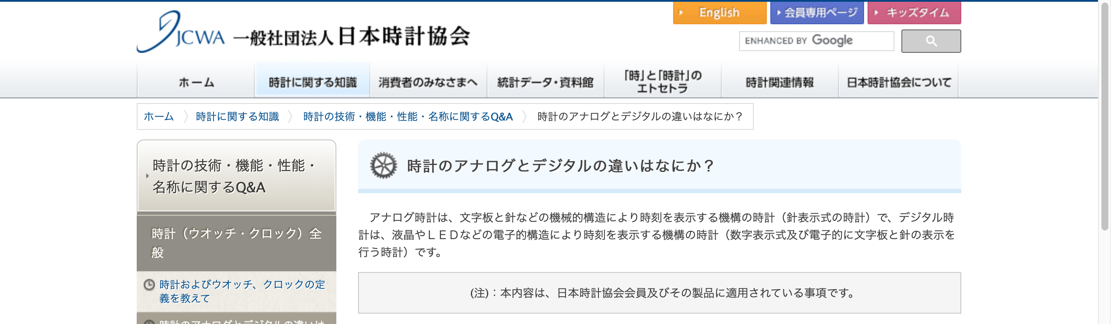1111x324 pixels.
Task: Click the ホーム breadcrumb link
Action: coord(159,117)
